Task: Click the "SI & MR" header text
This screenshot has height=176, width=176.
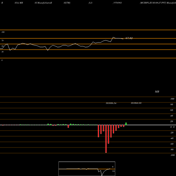Action: click(x=19, y=3)
